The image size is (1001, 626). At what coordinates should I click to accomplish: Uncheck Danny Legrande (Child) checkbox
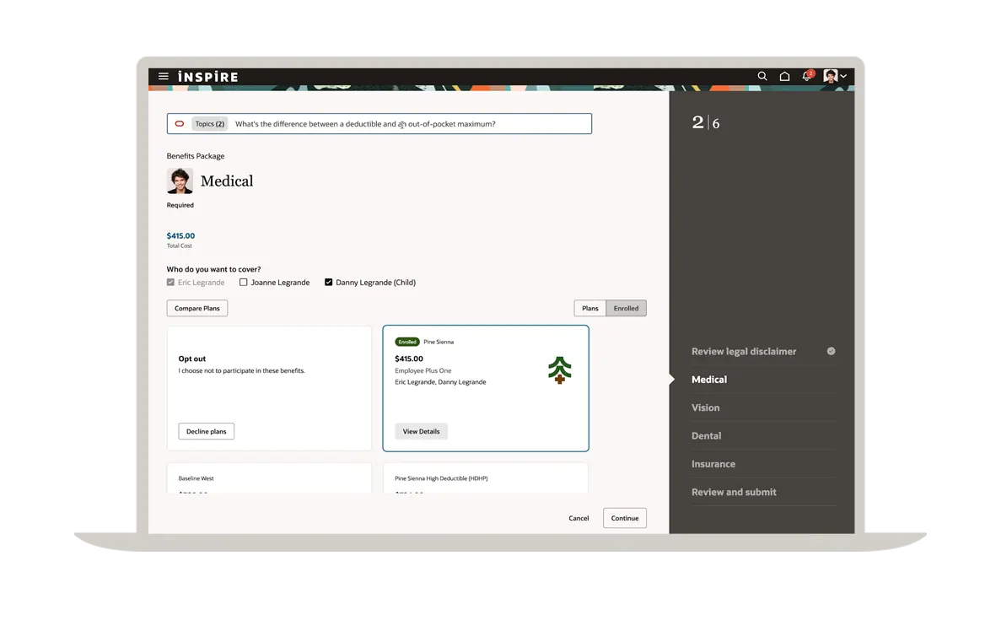click(x=329, y=283)
